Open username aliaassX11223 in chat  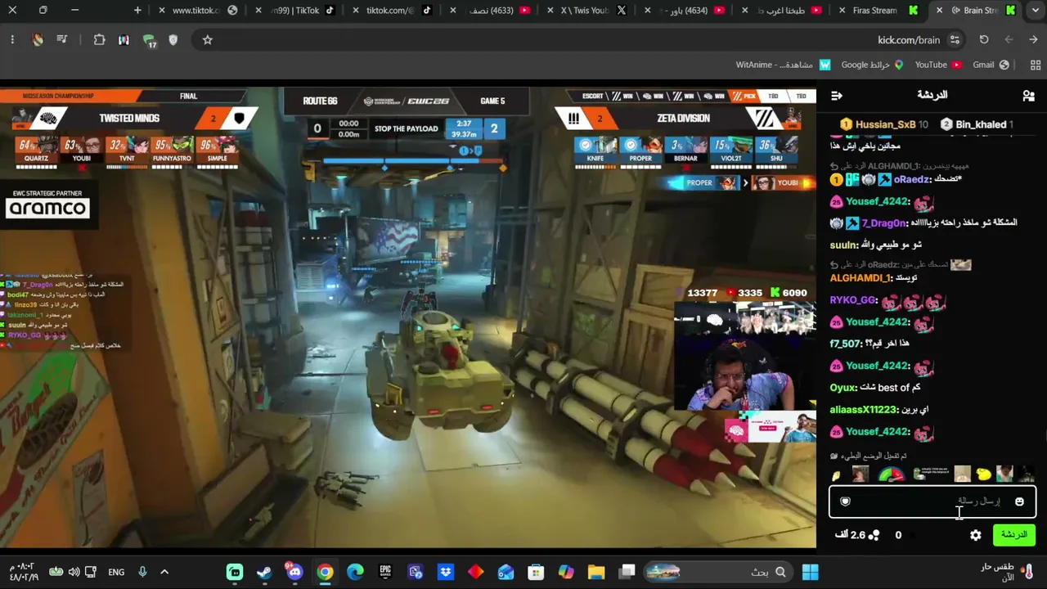tap(863, 410)
